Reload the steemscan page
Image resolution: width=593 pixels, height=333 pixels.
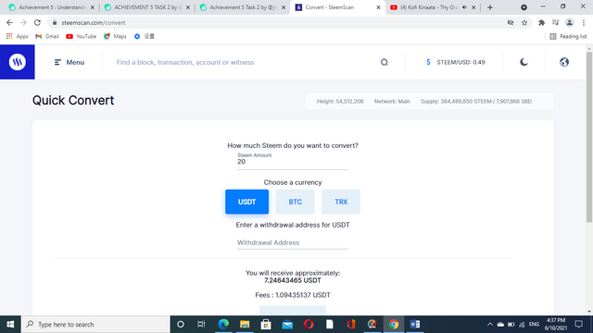(37, 22)
